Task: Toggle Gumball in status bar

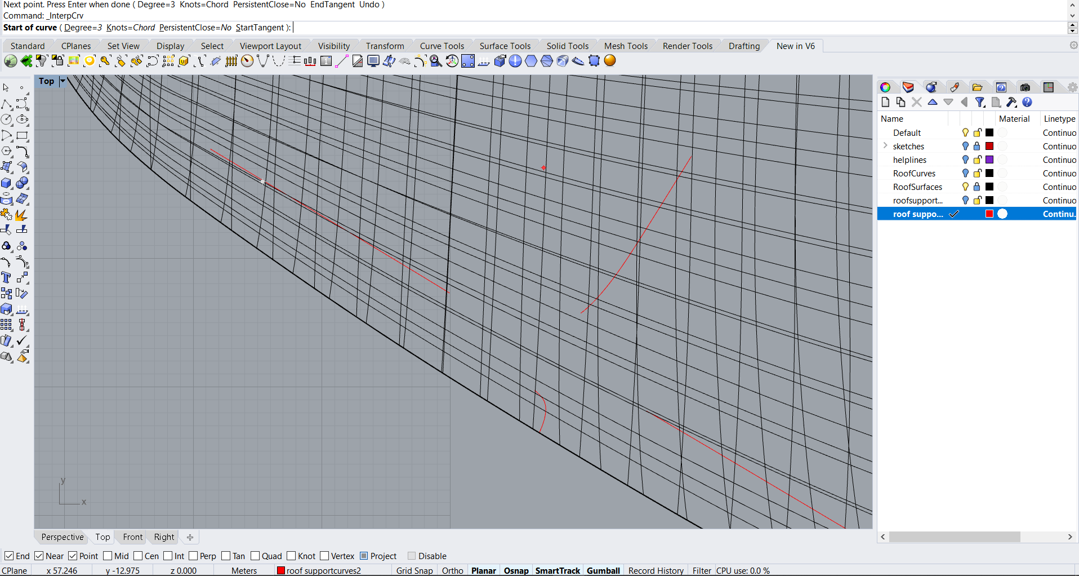Action: (x=603, y=570)
